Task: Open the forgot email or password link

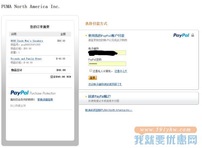Action: tap(105, 84)
